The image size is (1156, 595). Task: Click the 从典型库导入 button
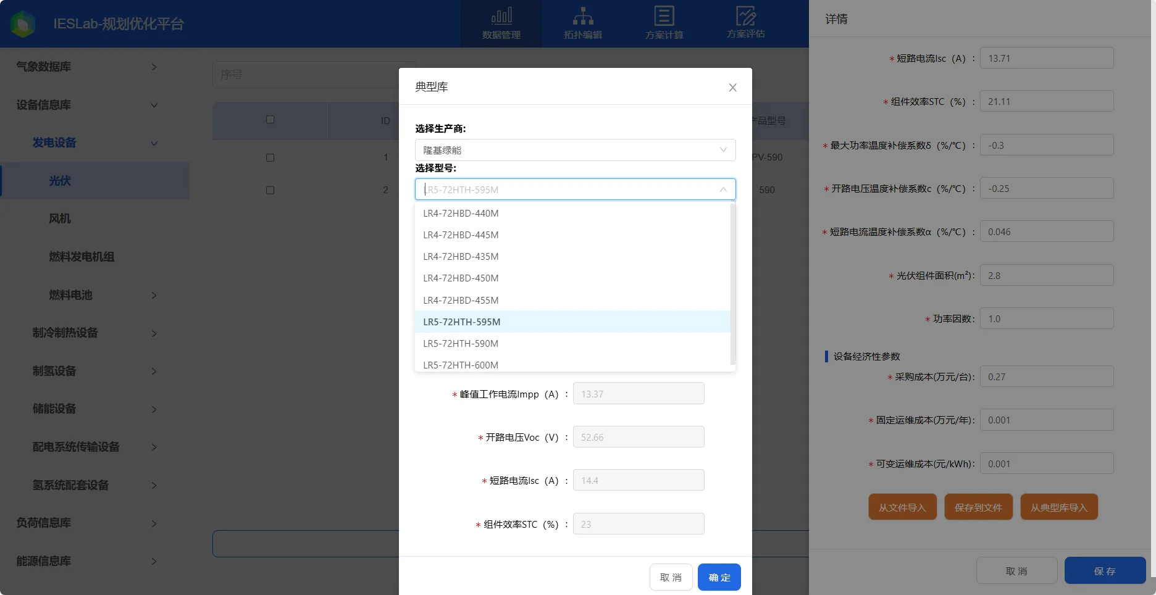[1059, 507]
